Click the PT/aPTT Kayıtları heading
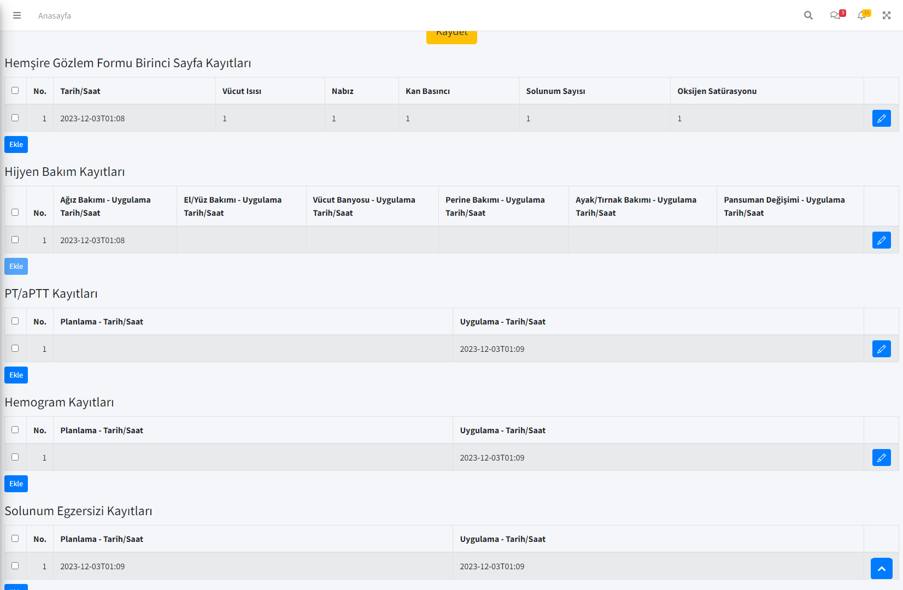The image size is (903, 590). [x=51, y=293]
